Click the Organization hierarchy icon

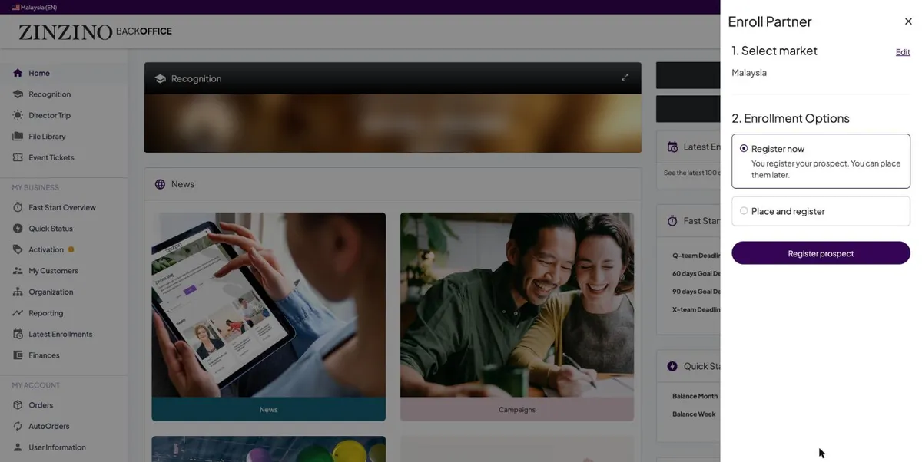click(x=18, y=292)
